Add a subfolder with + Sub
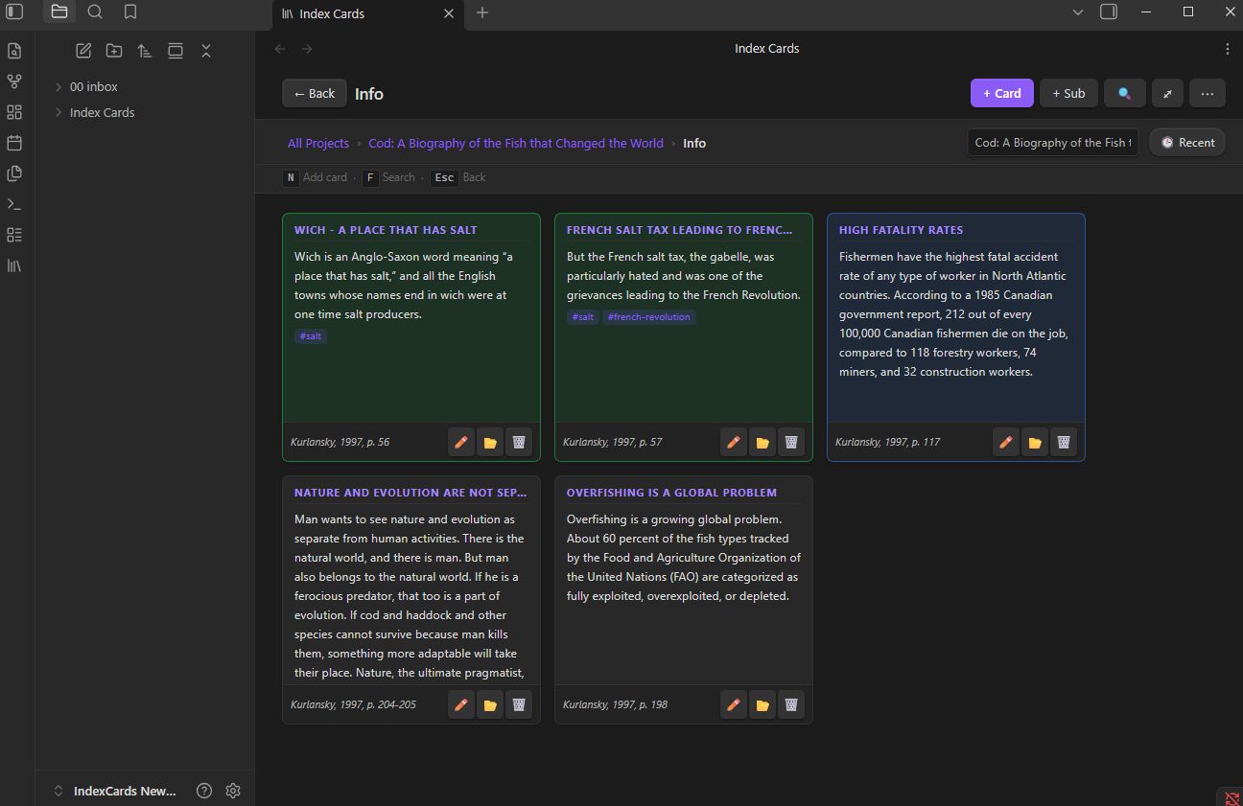The height and width of the screenshot is (806, 1243). coord(1068,93)
